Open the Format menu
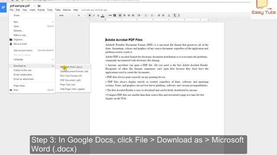277x155 pixels. click(x=41, y=10)
